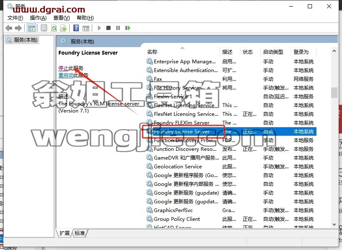
Task: Click the Refresh toolbar icon
Action: coord(54,28)
